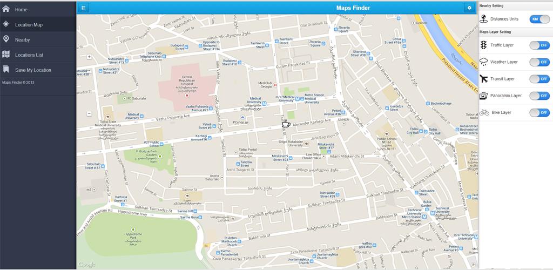Image resolution: width=553 pixels, height=270 pixels.
Task: Zoom in with the map plus button
Action: (89, 57)
